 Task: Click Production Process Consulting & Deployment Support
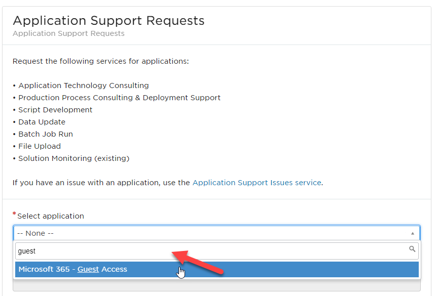pos(119,98)
